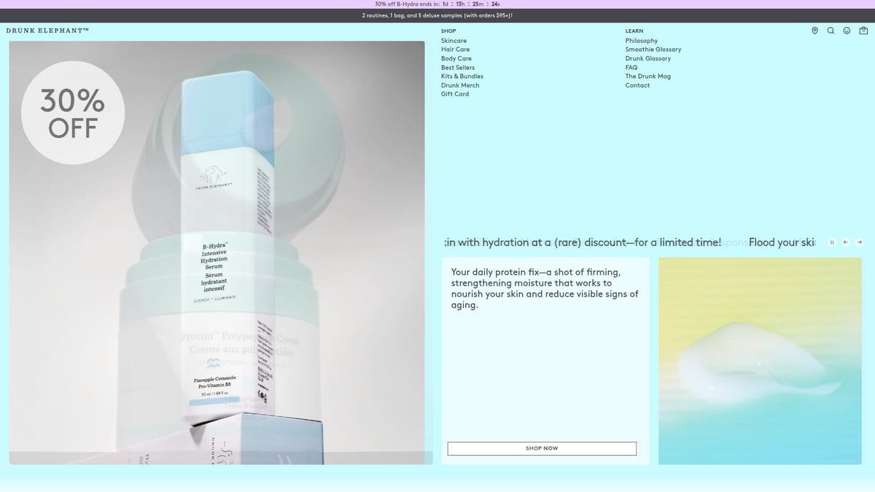Open the Skincare shop category
This screenshot has height=492, width=875.
[x=454, y=41]
